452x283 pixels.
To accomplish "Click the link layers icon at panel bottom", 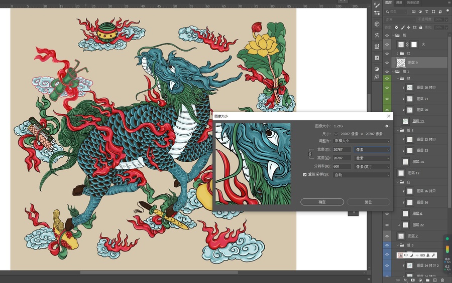I will pos(398,280).
